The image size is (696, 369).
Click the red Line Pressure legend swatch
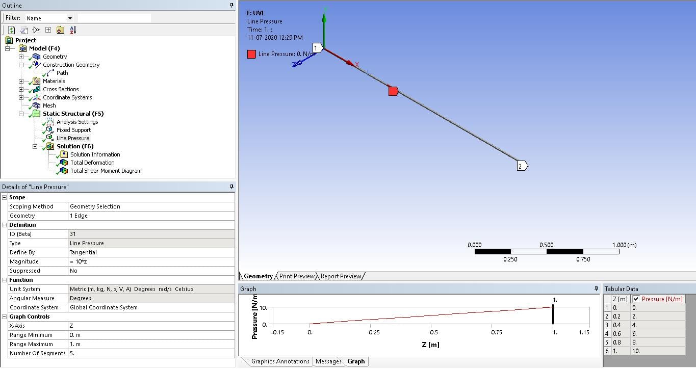point(251,54)
